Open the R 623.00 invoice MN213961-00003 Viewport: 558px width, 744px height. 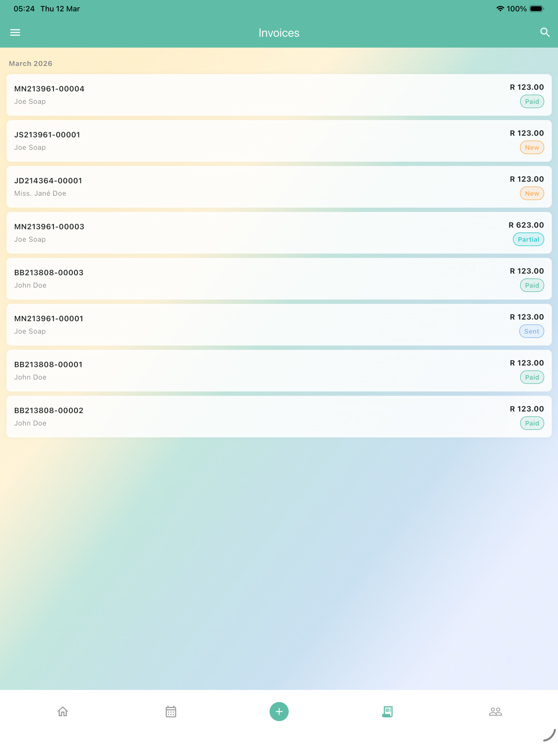pyautogui.click(x=279, y=233)
